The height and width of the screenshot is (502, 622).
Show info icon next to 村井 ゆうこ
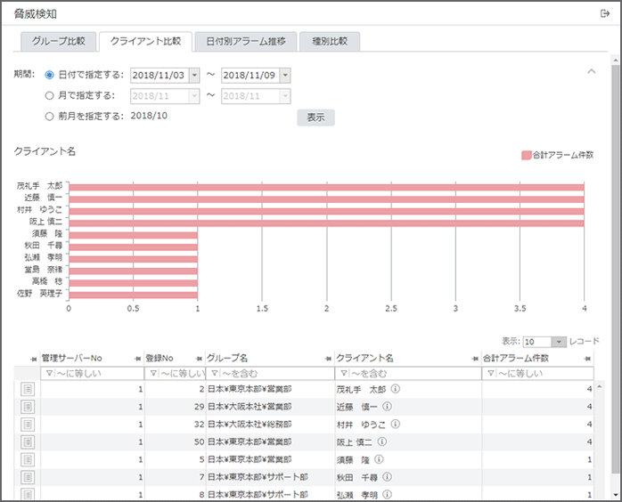click(395, 424)
